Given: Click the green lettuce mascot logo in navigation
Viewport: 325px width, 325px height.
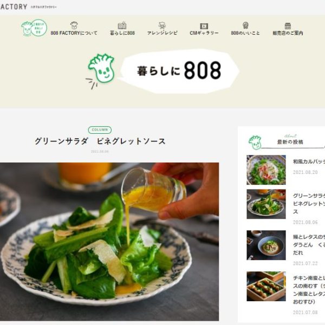Looking at the screenshot, I should 34,28.
